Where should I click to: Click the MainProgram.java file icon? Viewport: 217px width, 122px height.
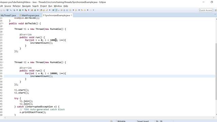pos(20,15)
